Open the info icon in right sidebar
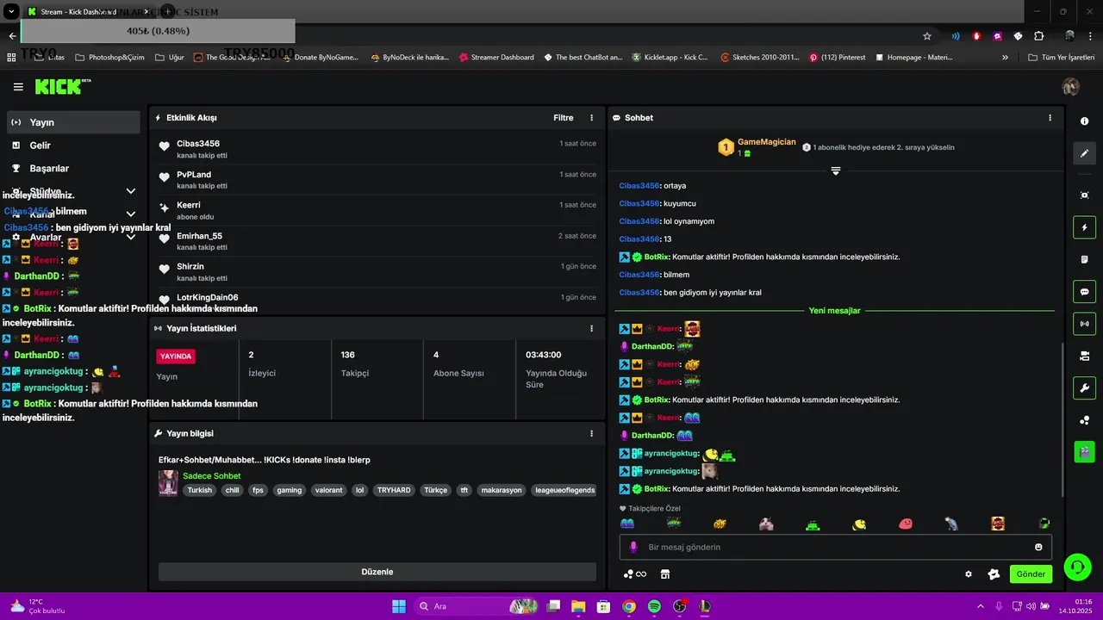Viewport: 1103px width, 620px height. pyautogui.click(x=1085, y=121)
